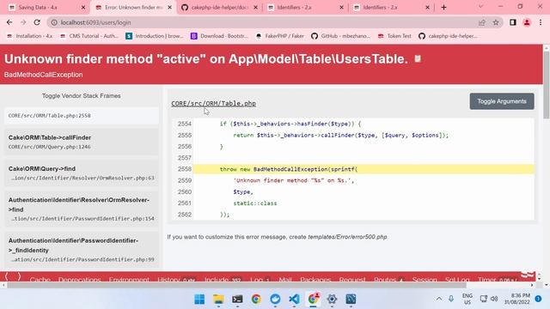Switch to the cakephp-ide-helper GitHub tab
Screen dimensions: 550x309
point(220,8)
